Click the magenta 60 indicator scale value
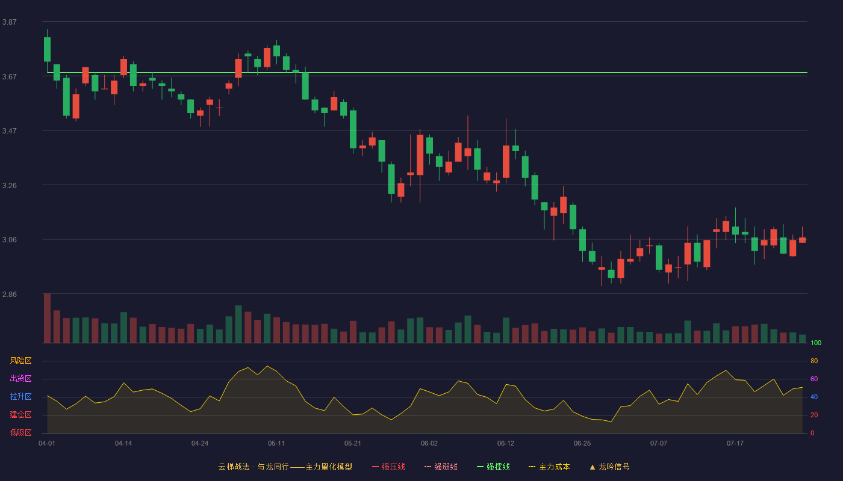The width and height of the screenshot is (843, 481). 814,379
